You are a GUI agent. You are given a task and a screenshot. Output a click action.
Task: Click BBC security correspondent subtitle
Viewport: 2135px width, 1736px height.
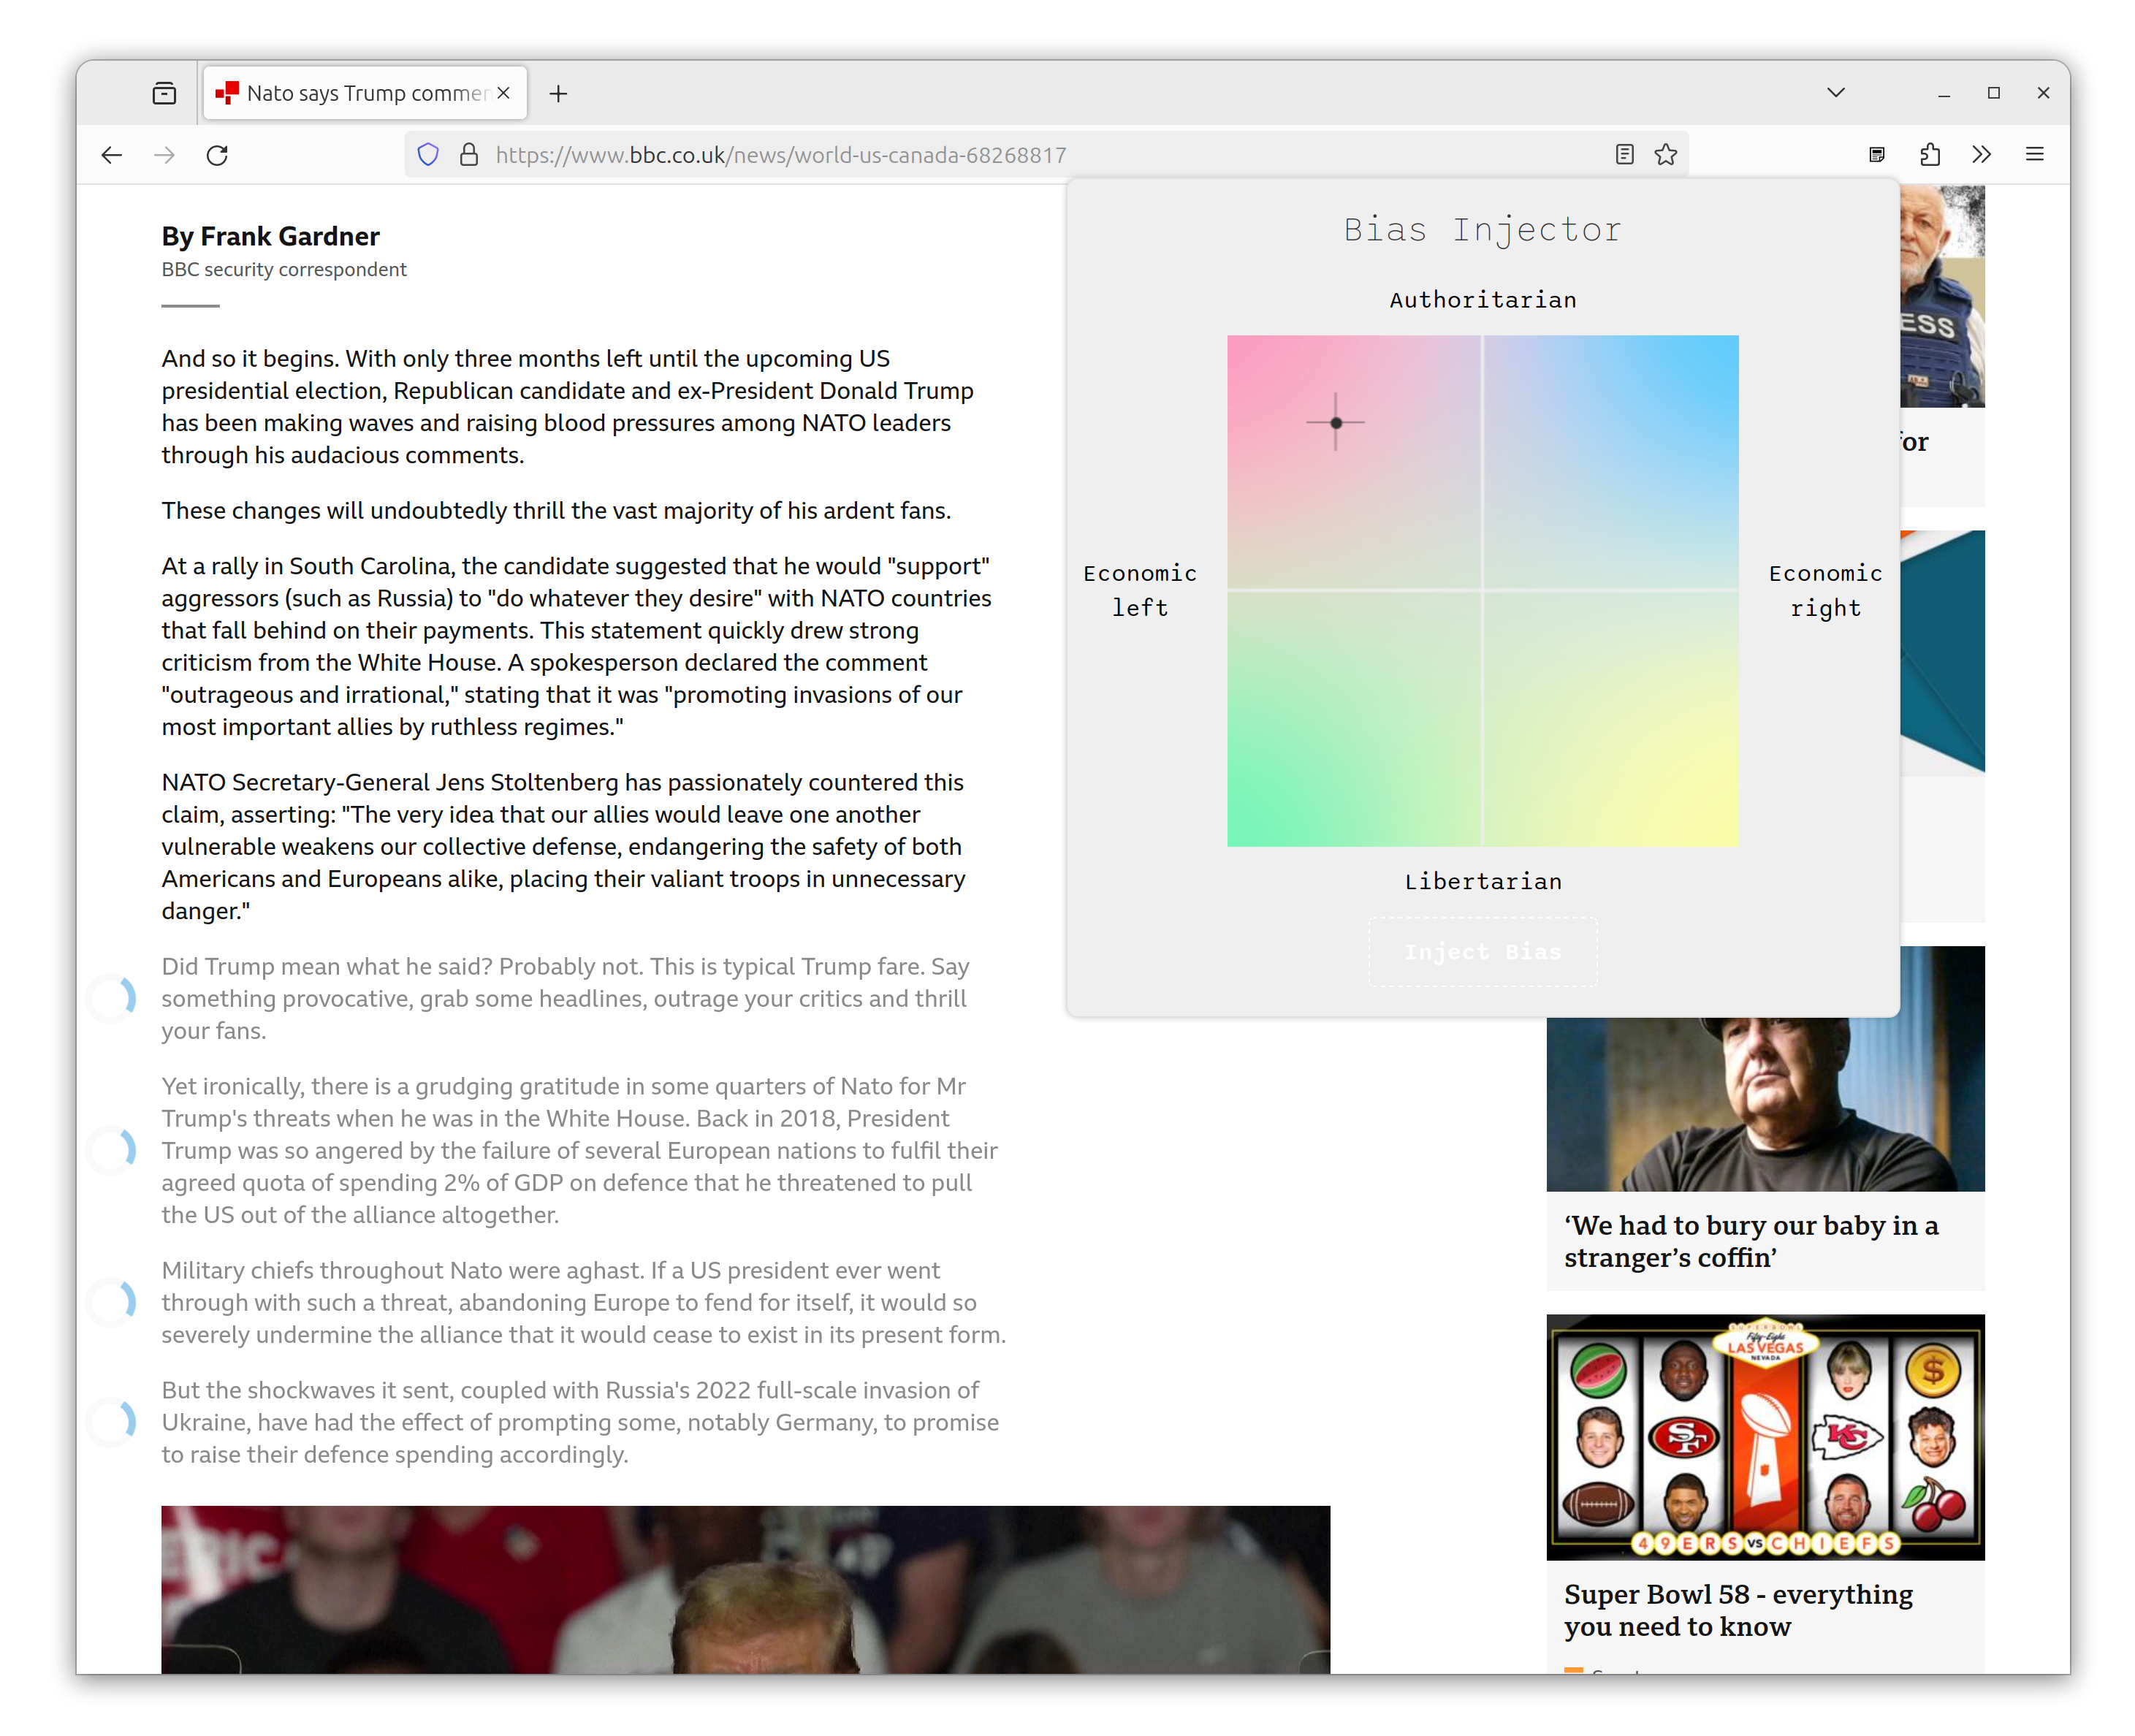(x=284, y=270)
